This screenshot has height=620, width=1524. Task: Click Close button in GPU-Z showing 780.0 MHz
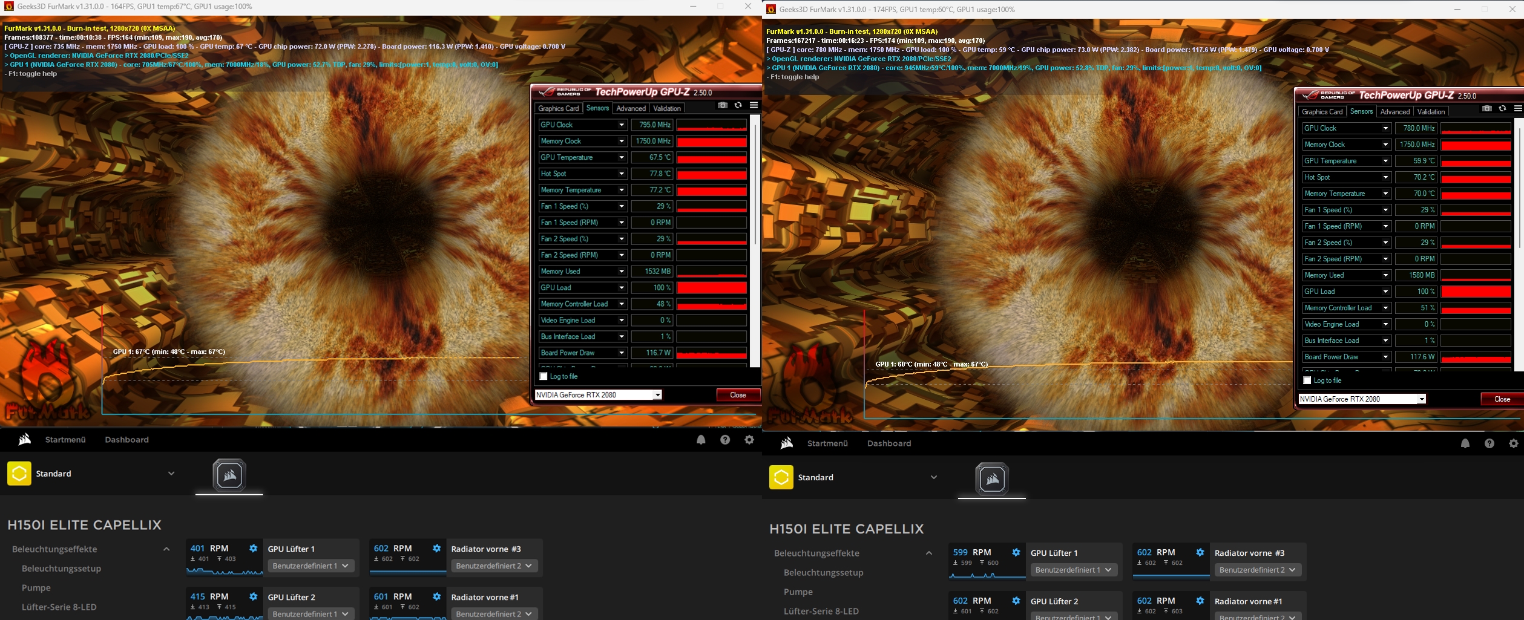tap(1502, 399)
